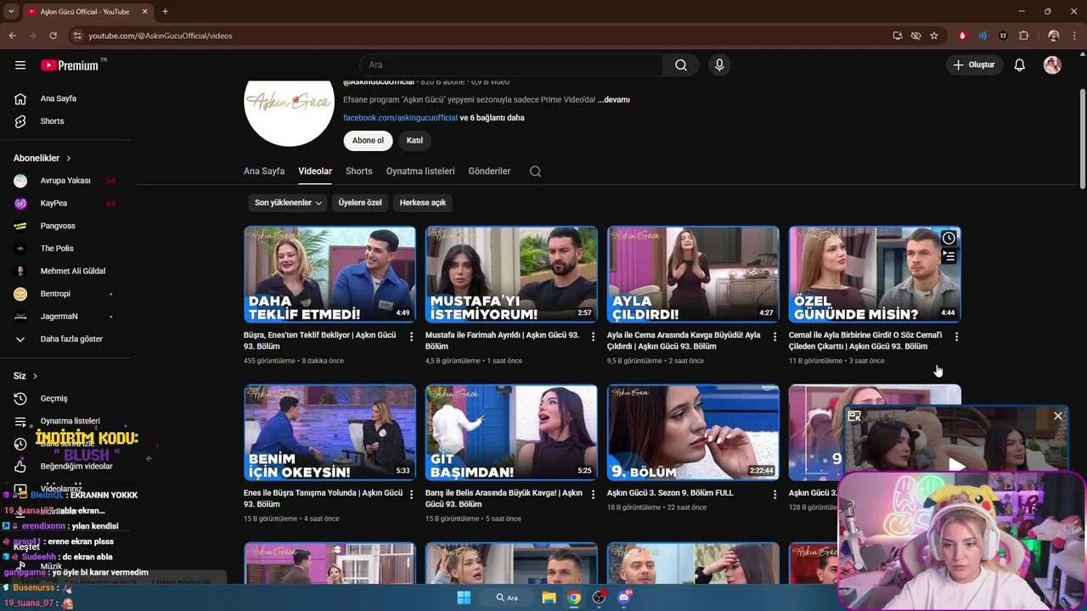Open a new browser tab
The width and height of the screenshot is (1087, 611).
click(x=165, y=11)
